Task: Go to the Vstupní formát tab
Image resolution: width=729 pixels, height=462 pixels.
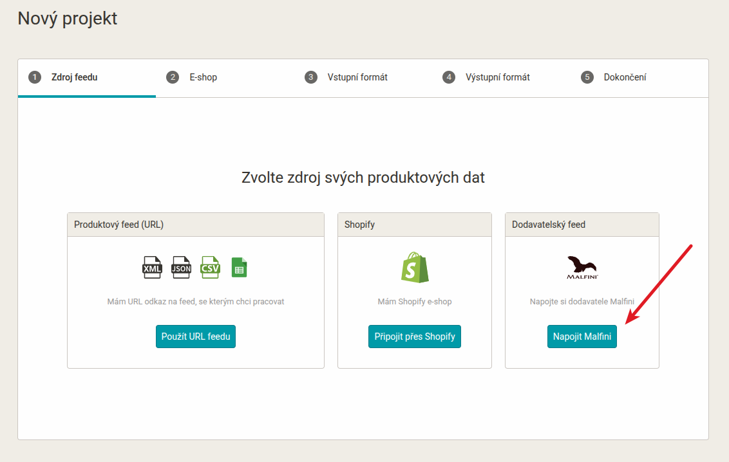Action: (x=363, y=78)
